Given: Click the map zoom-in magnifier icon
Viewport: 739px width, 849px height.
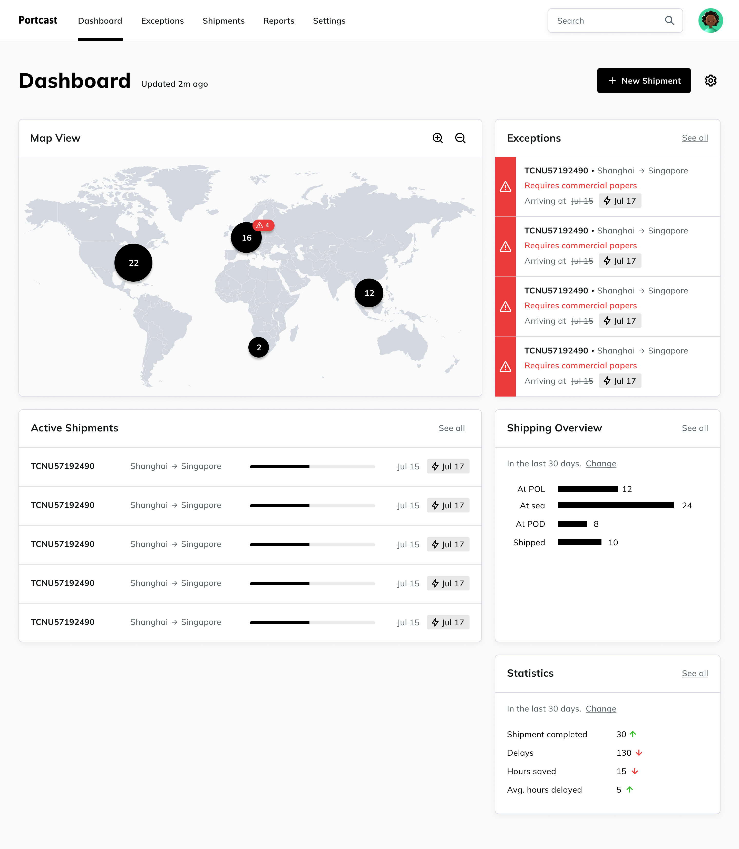Looking at the screenshot, I should [437, 138].
